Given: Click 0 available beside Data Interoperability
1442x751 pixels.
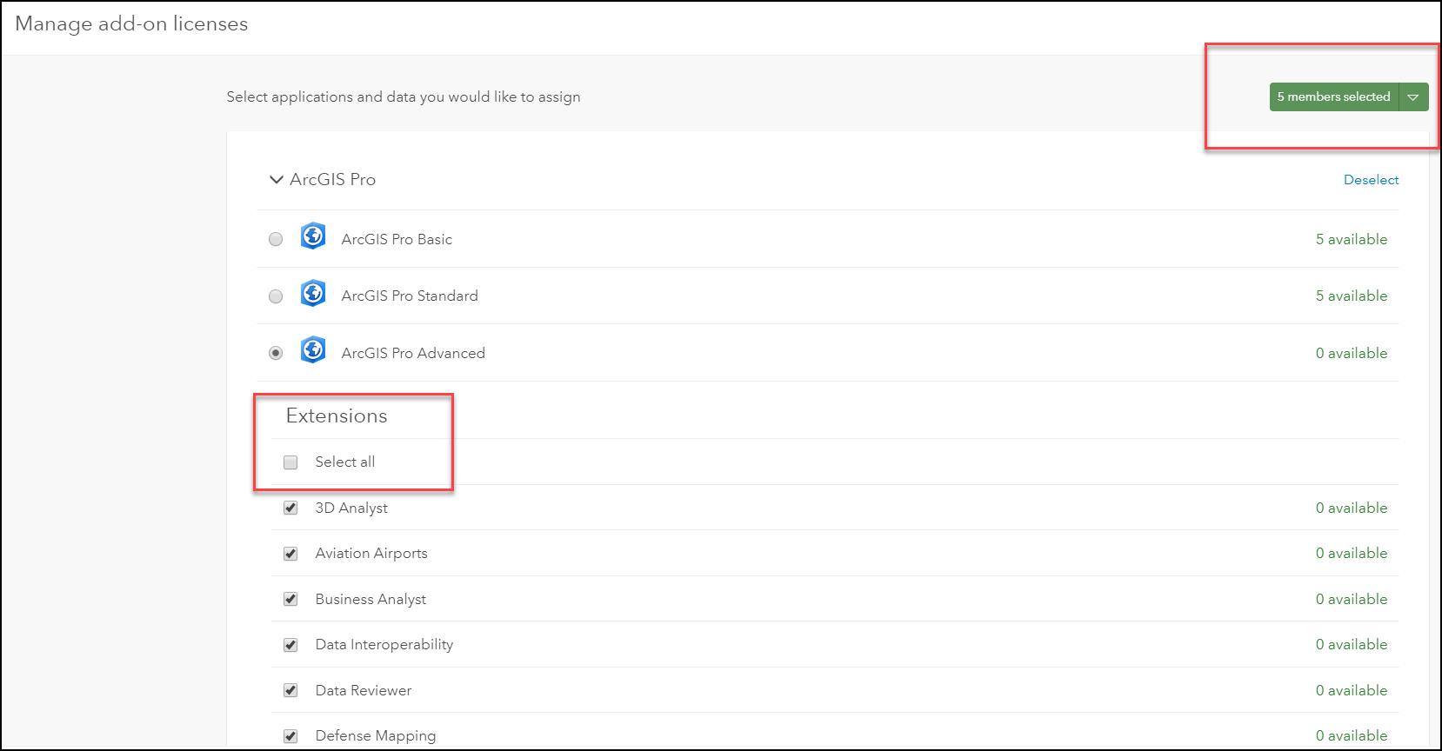Looking at the screenshot, I should point(1352,644).
